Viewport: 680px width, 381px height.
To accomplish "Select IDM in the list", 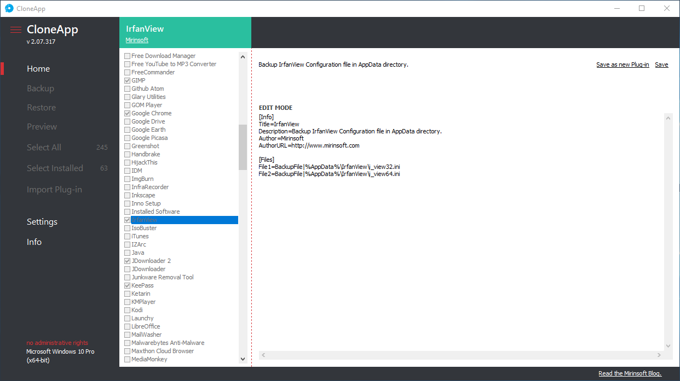I will click(137, 171).
